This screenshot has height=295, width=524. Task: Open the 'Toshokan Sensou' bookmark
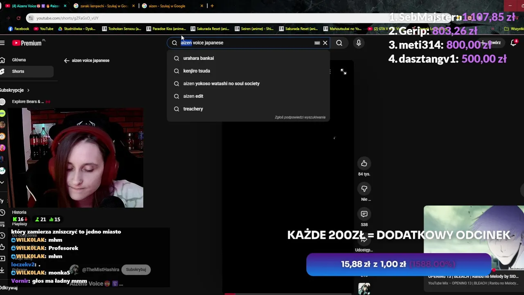click(x=122, y=29)
